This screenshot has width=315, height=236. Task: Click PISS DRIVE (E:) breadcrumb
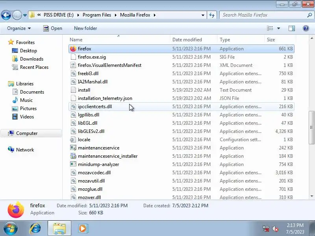click(58, 15)
